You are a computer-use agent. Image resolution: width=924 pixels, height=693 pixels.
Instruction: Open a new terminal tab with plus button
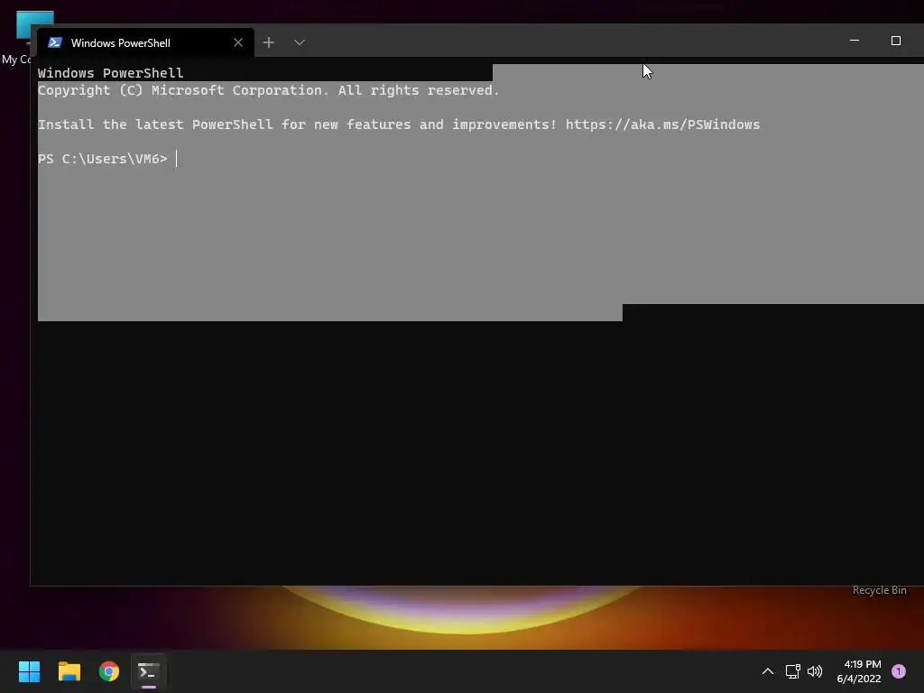pos(269,42)
